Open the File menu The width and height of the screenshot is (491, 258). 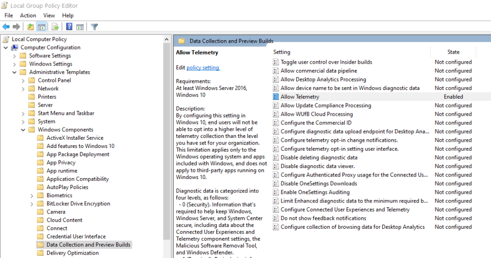pyautogui.click(x=9, y=15)
